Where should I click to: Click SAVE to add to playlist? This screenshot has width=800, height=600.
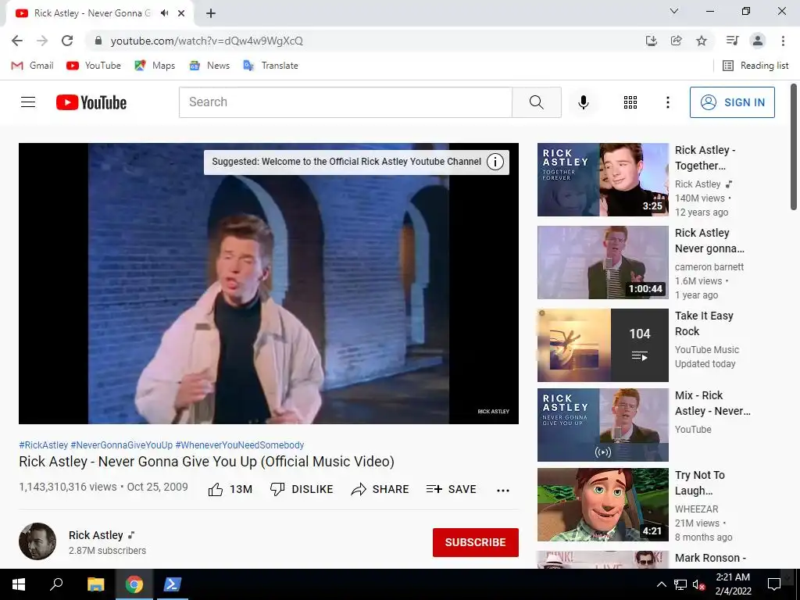pyautogui.click(x=451, y=489)
